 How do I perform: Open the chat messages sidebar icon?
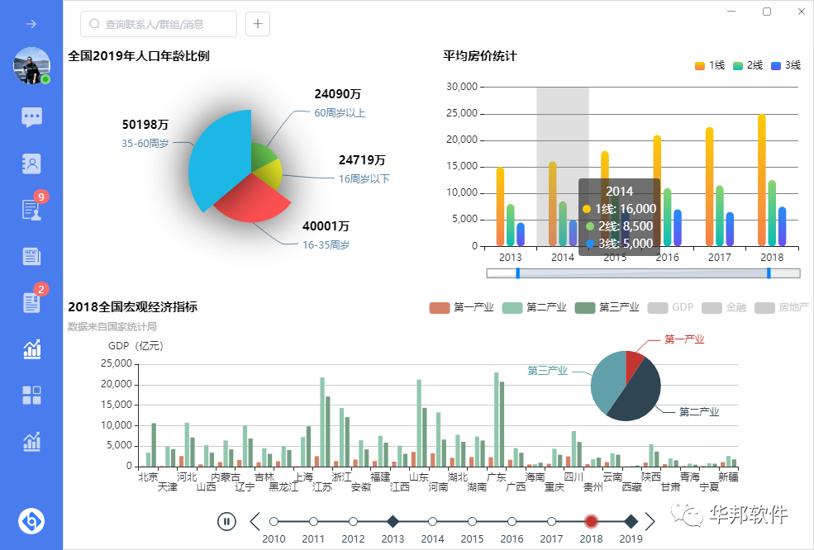[31, 116]
